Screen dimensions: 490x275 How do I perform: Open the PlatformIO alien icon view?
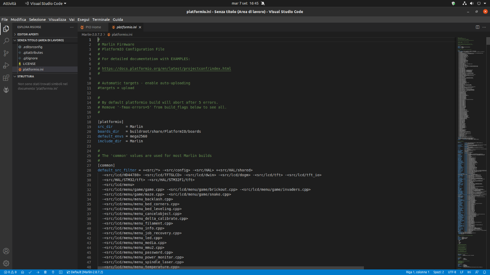6,90
